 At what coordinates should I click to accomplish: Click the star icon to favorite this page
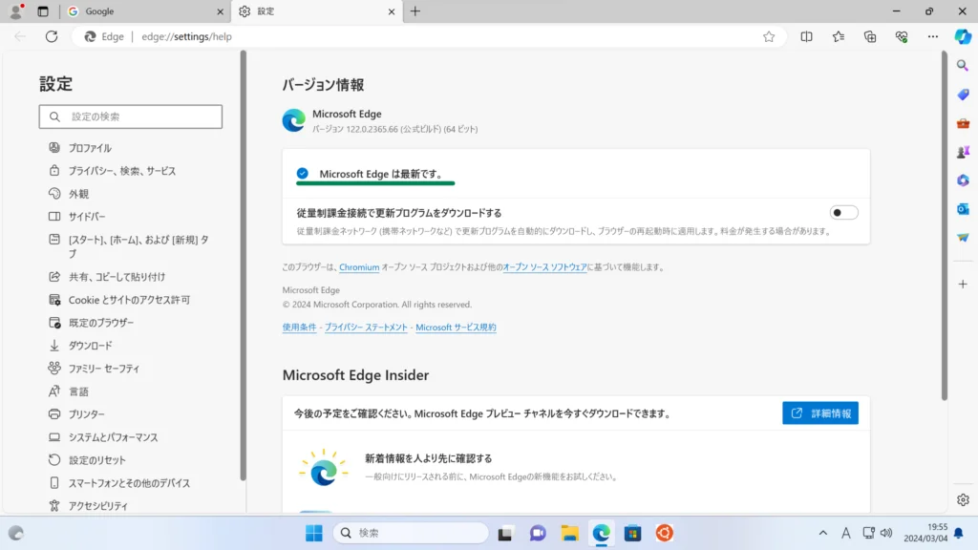coord(769,36)
